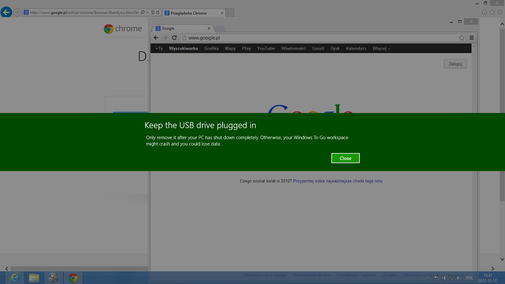Viewport: 505px width, 284px height.
Task: Go forward in the Chrome window
Action: point(165,38)
